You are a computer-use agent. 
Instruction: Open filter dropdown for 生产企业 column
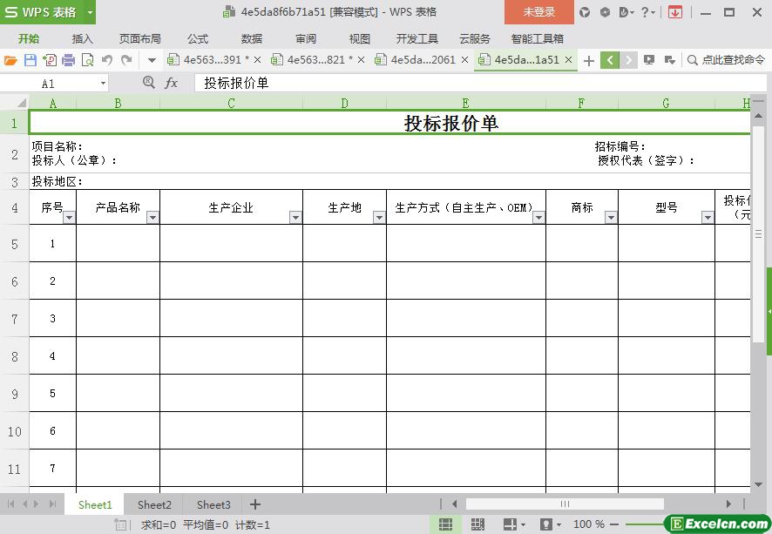tap(295, 218)
